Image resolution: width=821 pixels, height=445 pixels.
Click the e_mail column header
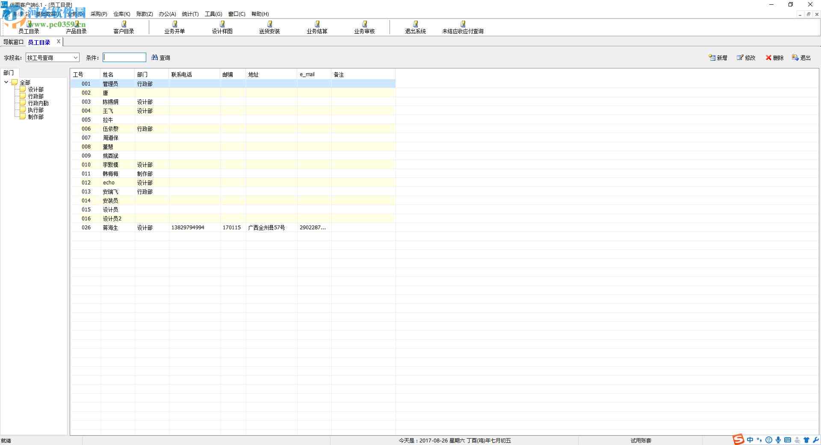coord(314,74)
